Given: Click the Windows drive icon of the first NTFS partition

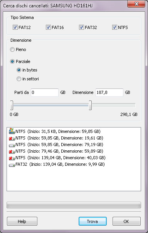Looking at the screenshot, I should pyautogui.click(x=12, y=131).
